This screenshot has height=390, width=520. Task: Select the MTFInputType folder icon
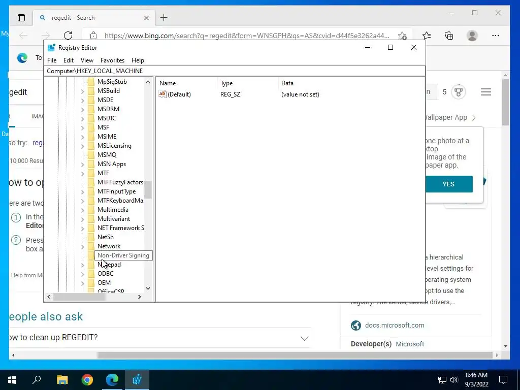91,191
